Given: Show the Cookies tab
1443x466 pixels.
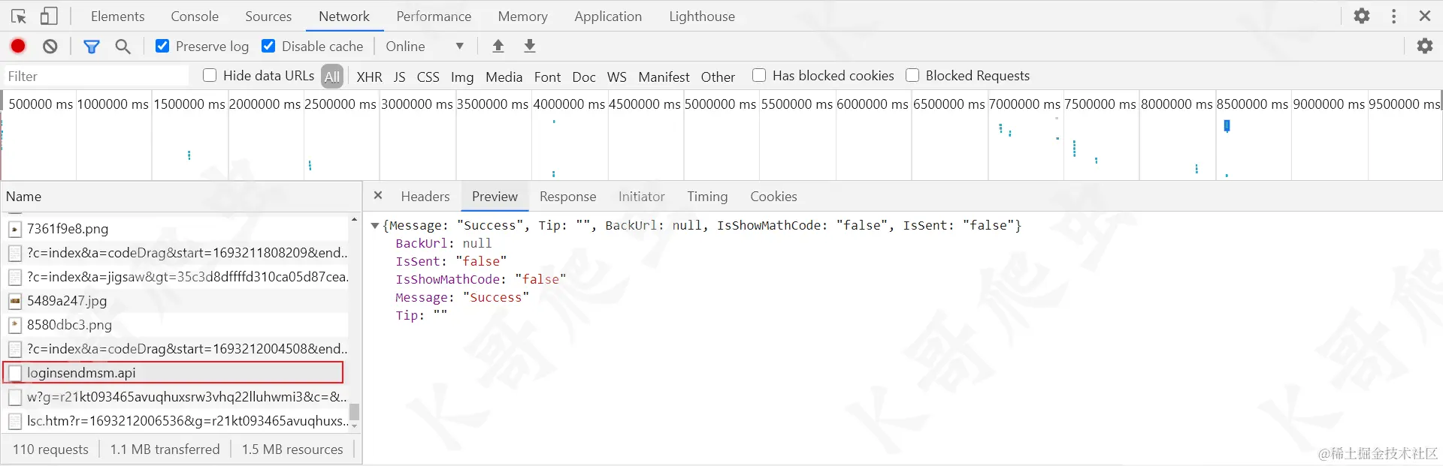Looking at the screenshot, I should pyautogui.click(x=773, y=197).
